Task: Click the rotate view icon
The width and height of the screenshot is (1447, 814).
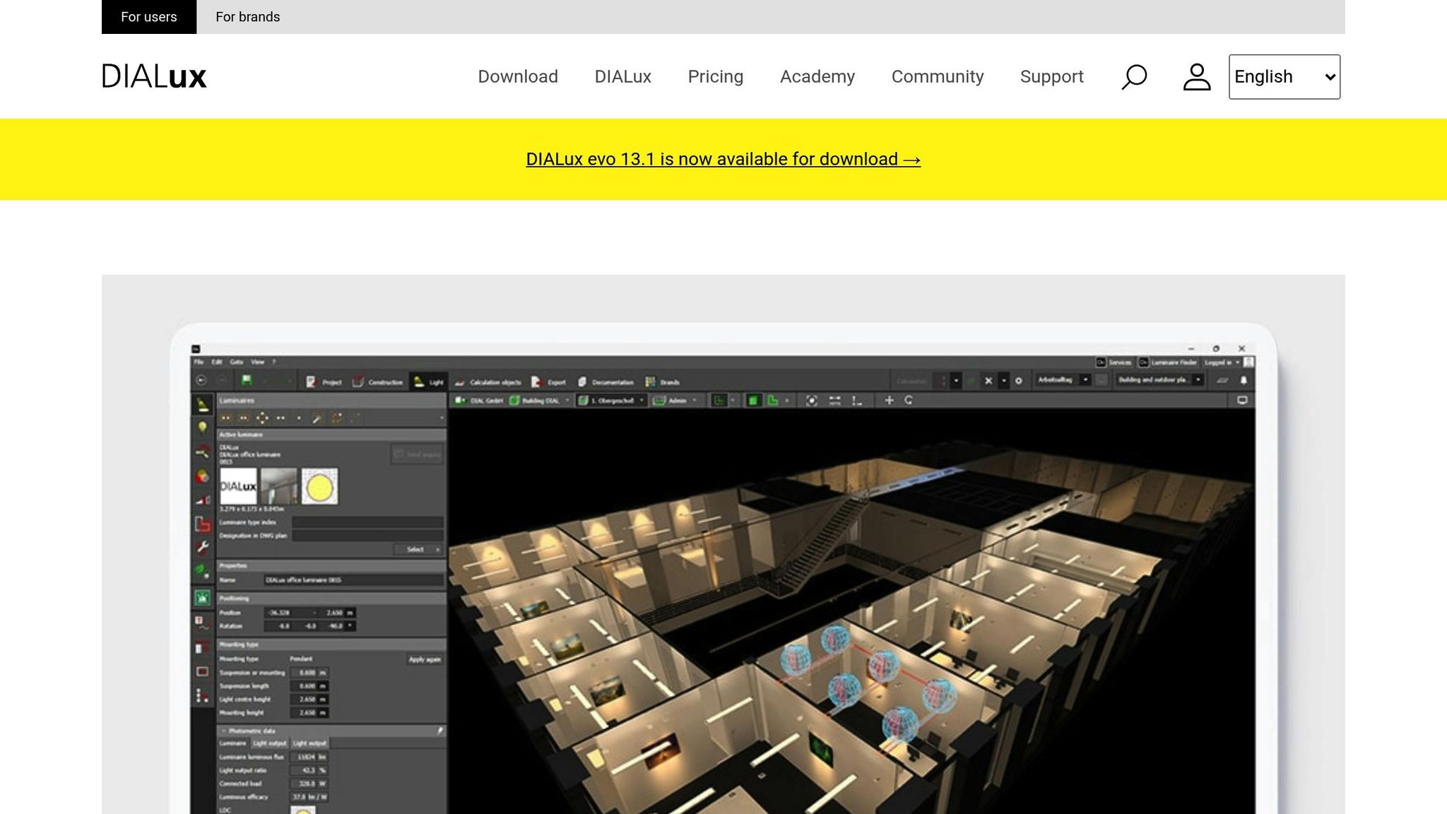Action: (909, 401)
